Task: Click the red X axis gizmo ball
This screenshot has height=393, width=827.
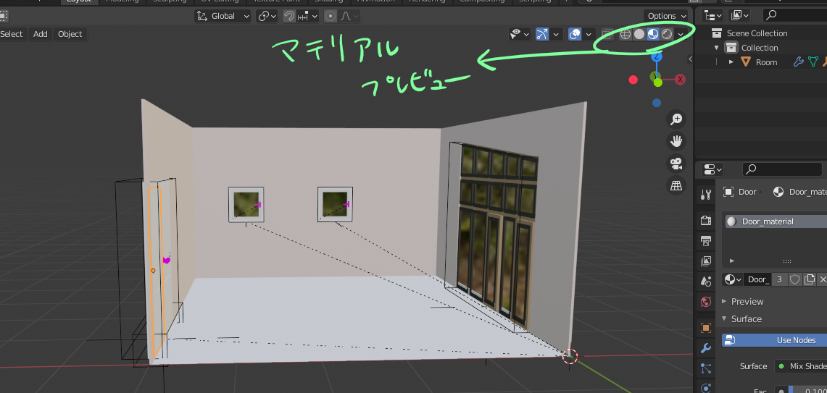Action: point(681,80)
